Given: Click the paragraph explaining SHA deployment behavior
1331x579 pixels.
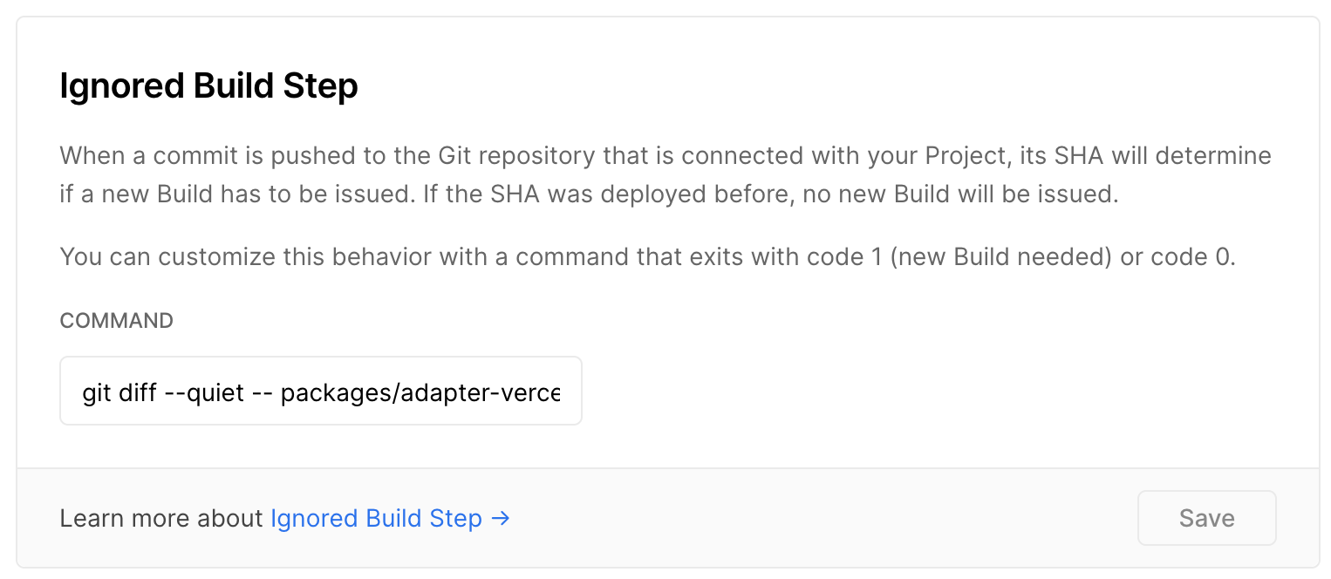Looking at the screenshot, I should tap(665, 174).
